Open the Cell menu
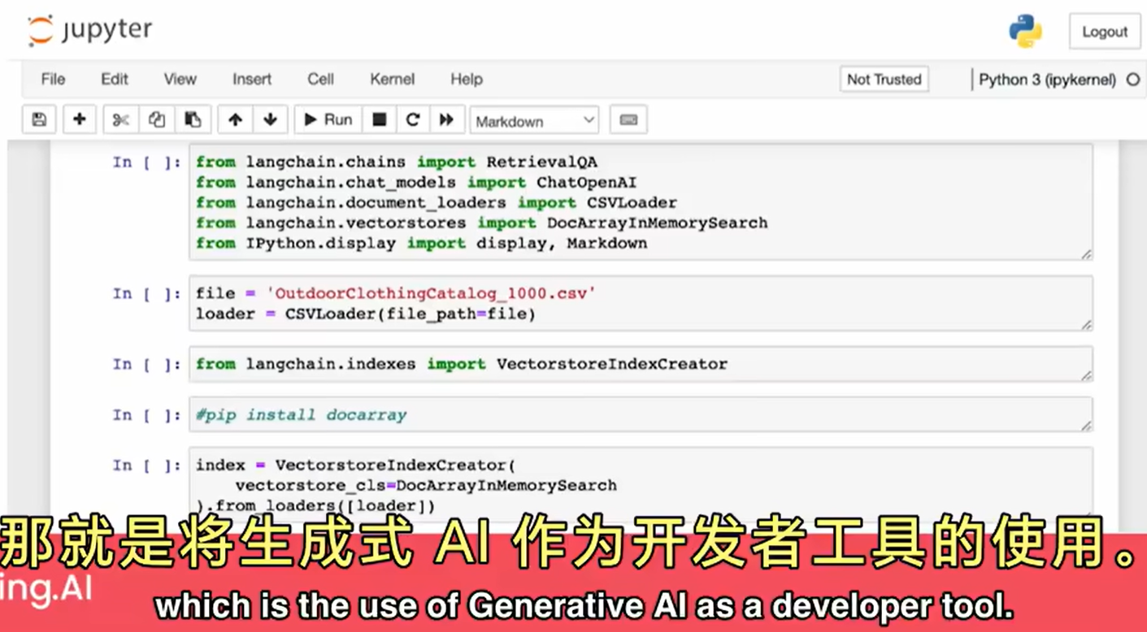This screenshot has width=1147, height=632. click(320, 79)
